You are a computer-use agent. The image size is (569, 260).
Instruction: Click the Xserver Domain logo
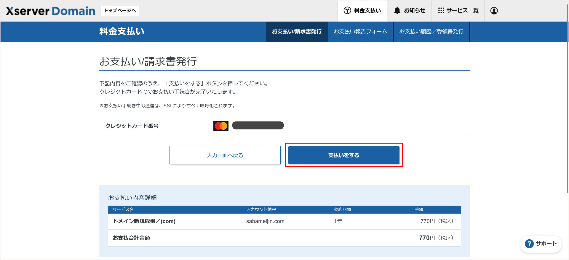[x=50, y=11]
